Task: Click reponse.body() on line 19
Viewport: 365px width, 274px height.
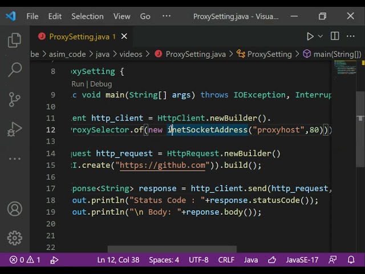Action: (x=218, y=212)
